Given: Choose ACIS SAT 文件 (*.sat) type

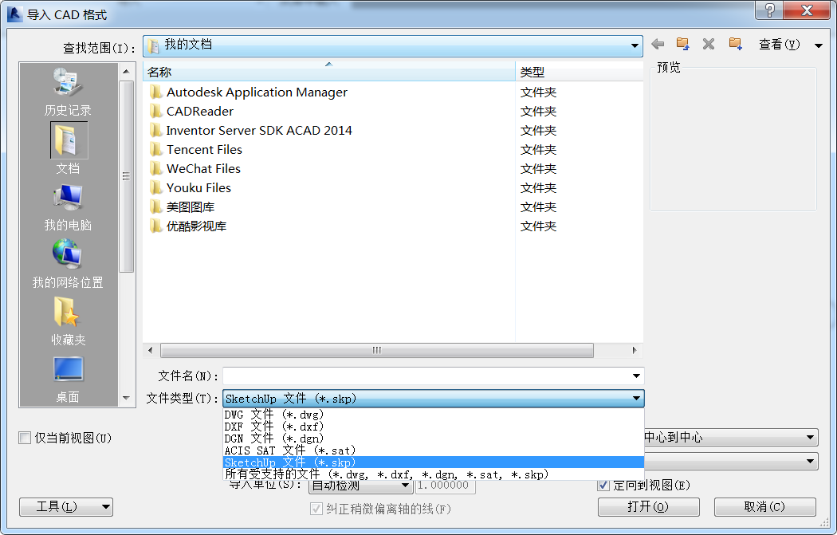Looking at the screenshot, I should 434,450.
